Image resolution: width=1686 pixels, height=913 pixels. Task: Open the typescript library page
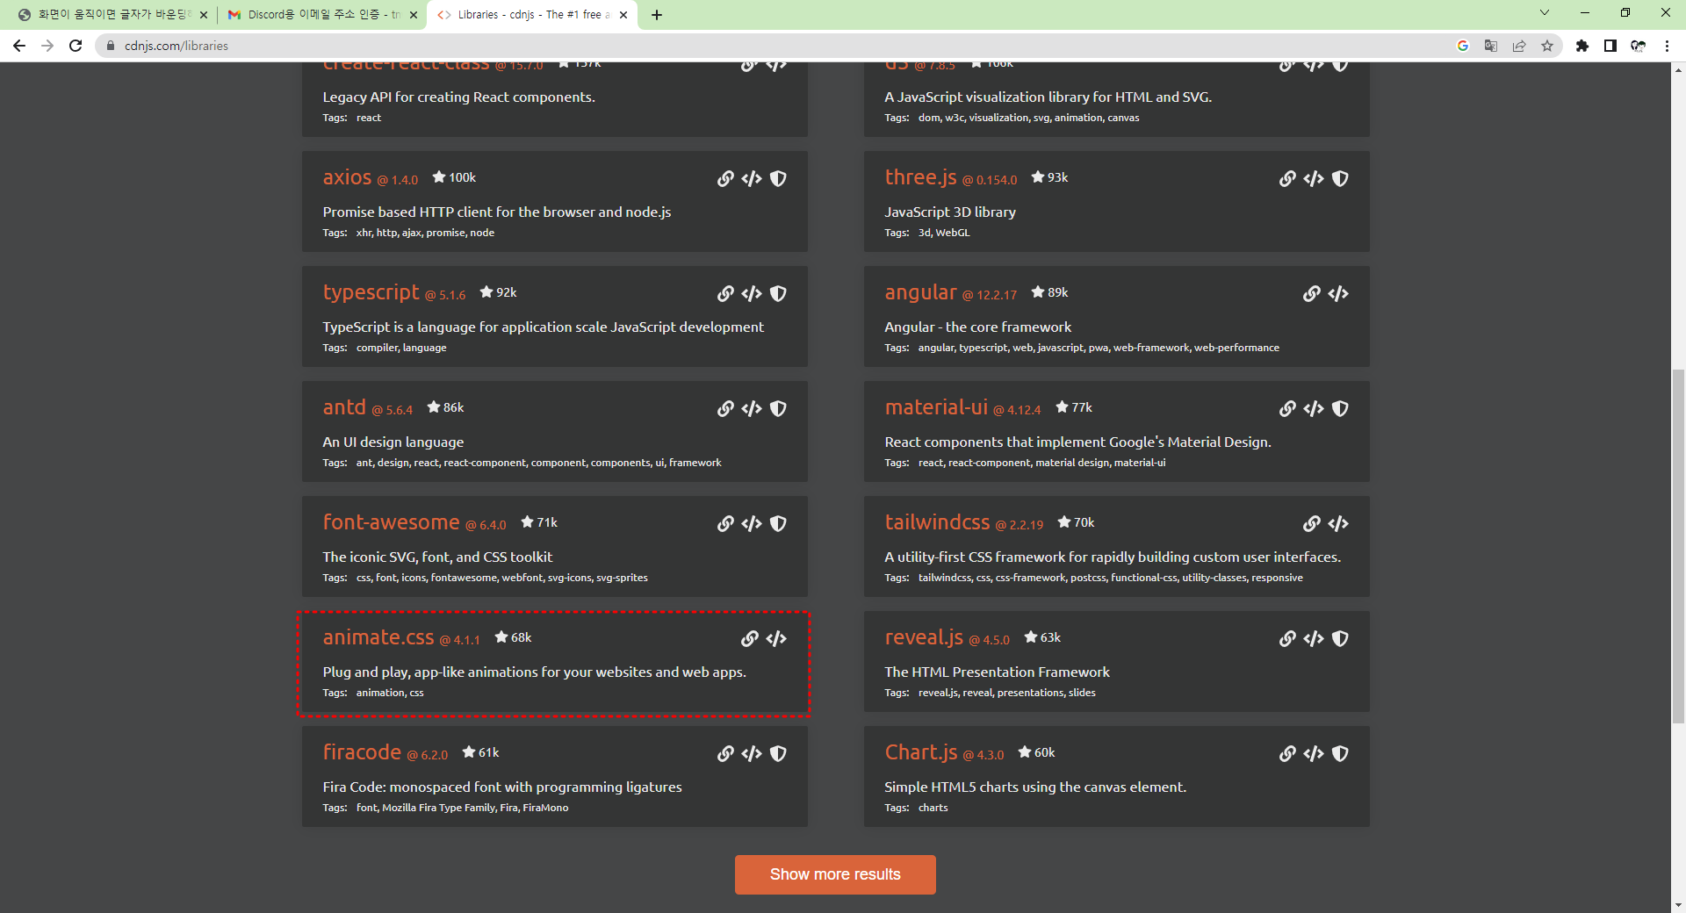point(371,292)
